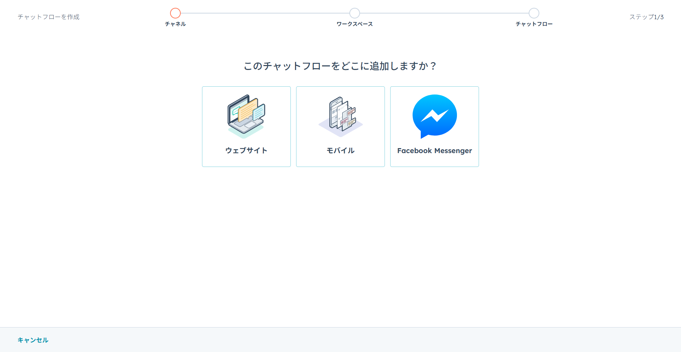
Task: Select the Facebook Messenger channel card
Action: 434,126
